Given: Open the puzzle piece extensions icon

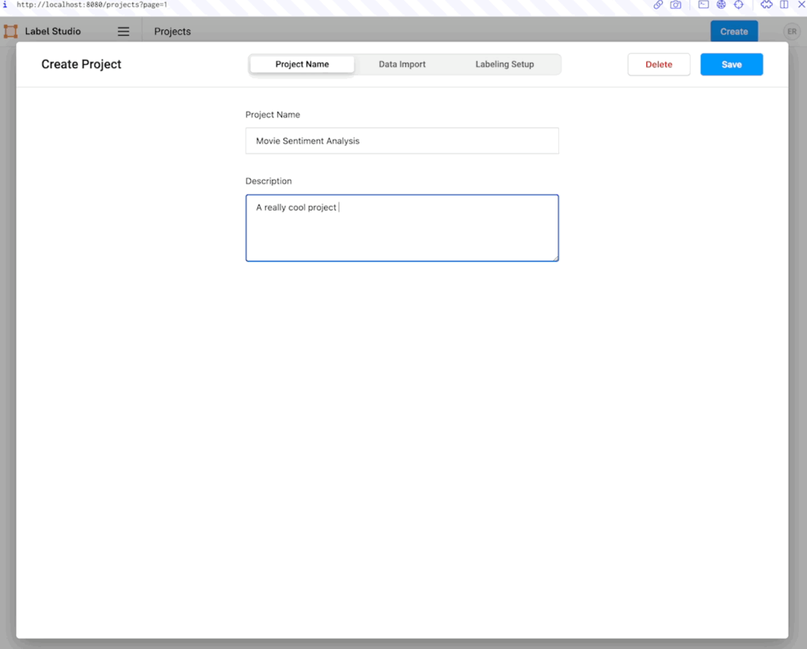Looking at the screenshot, I should pyautogui.click(x=766, y=5).
